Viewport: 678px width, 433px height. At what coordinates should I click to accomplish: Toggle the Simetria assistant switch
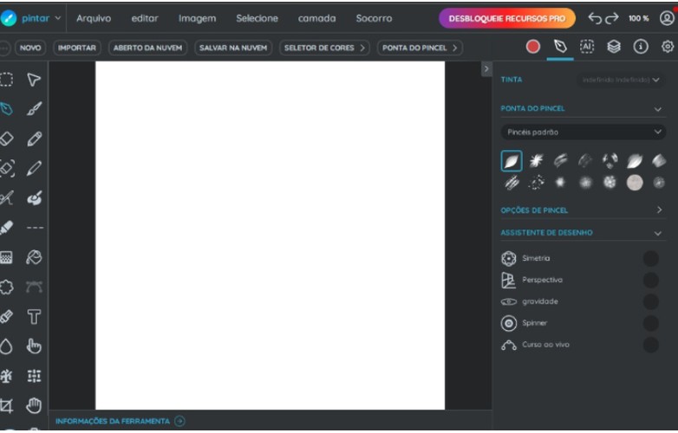click(650, 258)
